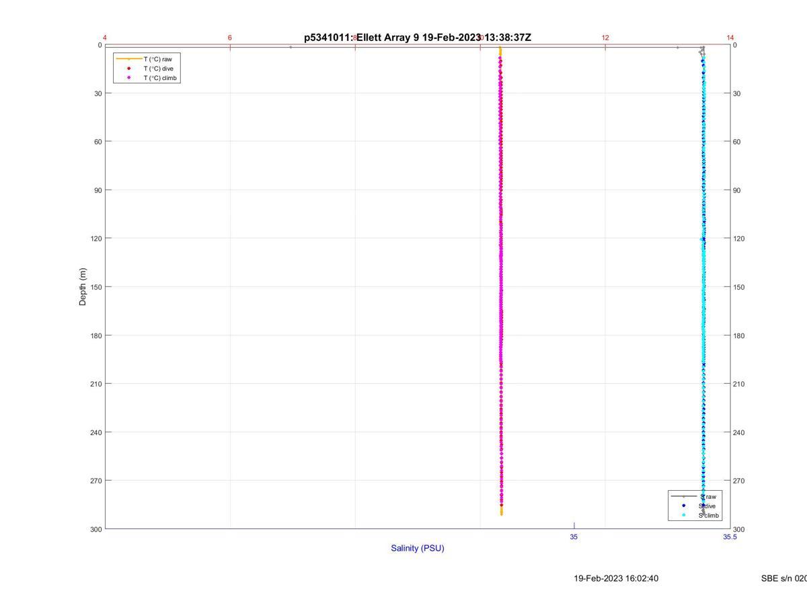Click the orange line sample for T raw
807x595 pixels.
point(129,59)
